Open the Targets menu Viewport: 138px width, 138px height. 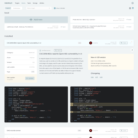pos(17,3)
